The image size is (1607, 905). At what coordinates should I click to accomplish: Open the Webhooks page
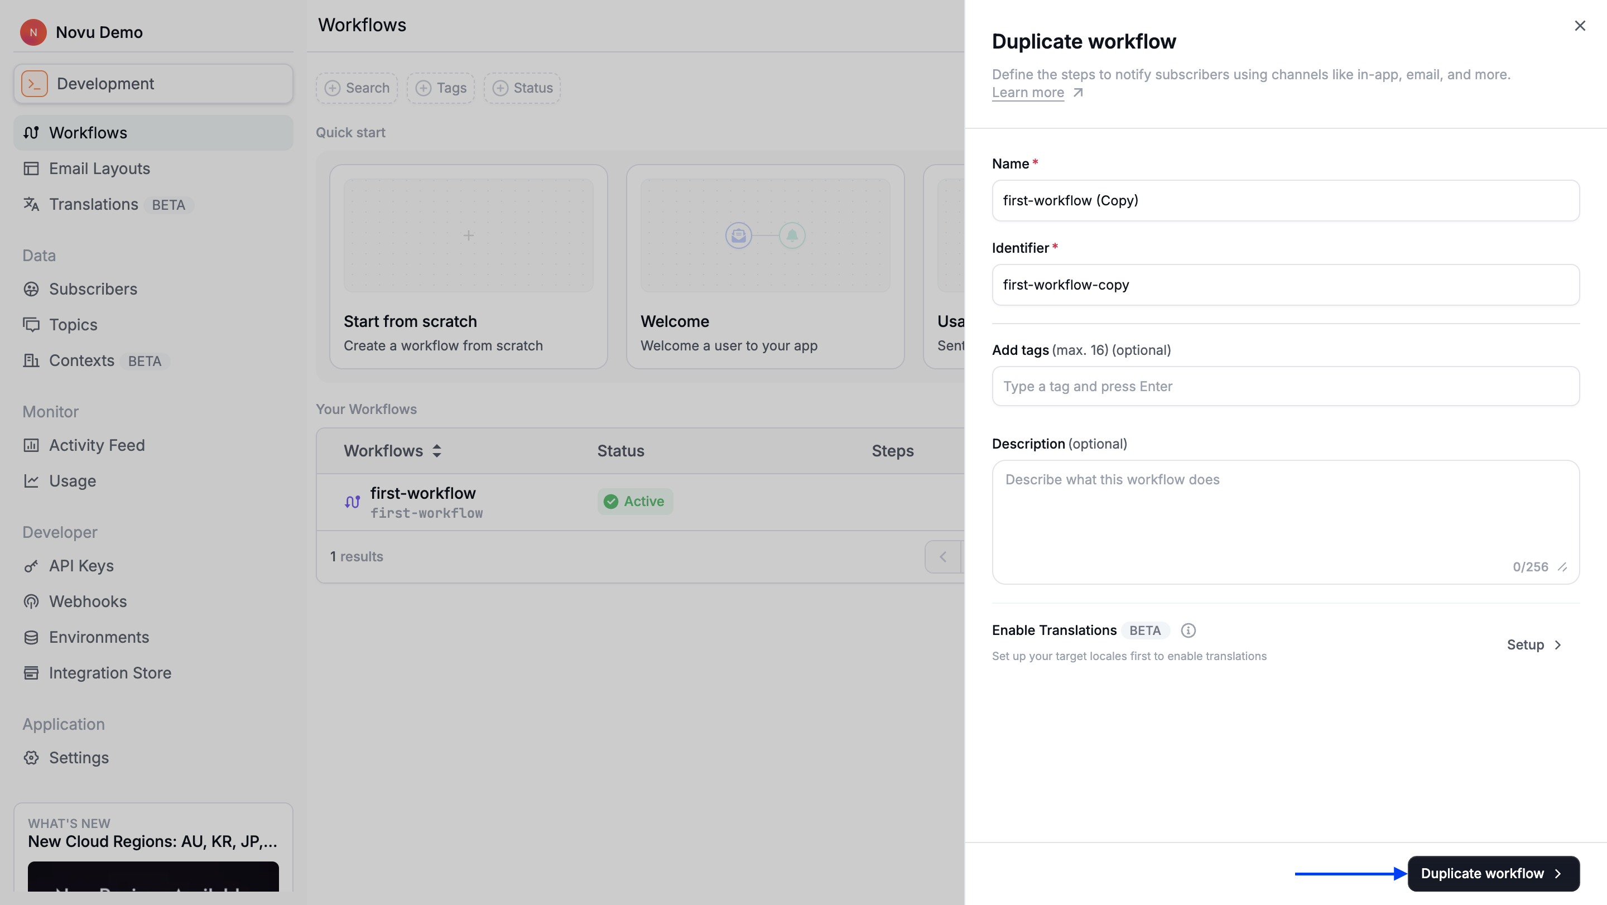[88, 601]
